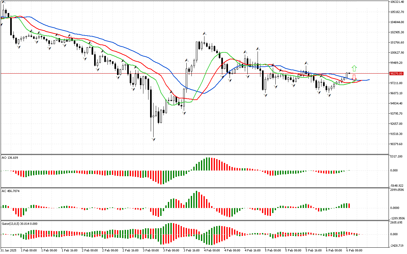Select the 3 Feb 08:00 time label
The height and width of the screenshot is (254, 407).
point(171,251)
